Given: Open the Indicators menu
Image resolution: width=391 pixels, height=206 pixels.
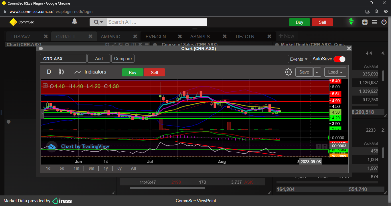Looking at the screenshot, I should (90, 72).
